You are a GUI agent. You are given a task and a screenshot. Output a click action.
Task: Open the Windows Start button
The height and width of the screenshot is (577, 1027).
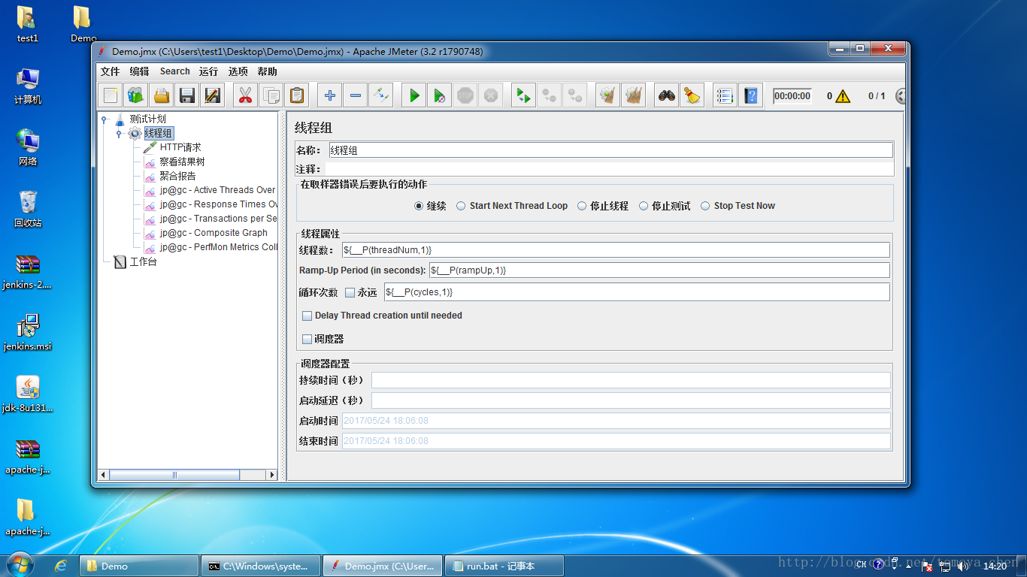pyautogui.click(x=19, y=565)
